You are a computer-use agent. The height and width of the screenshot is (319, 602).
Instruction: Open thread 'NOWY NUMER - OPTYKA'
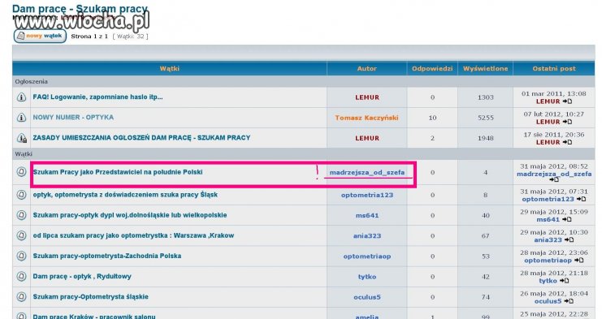73,118
